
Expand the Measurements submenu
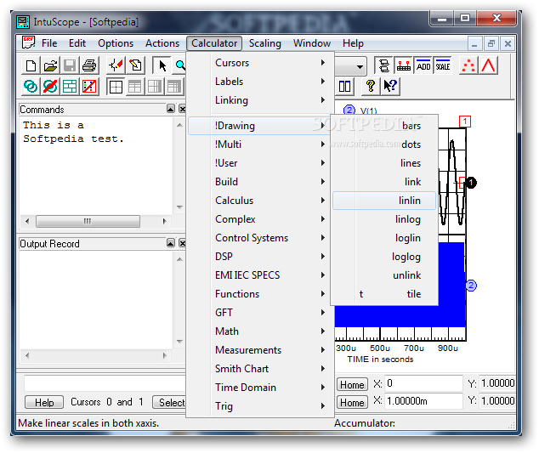click(260, 350)
